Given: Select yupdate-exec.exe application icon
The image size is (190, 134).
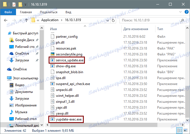Looking at the screenshot, I should 53,119.
